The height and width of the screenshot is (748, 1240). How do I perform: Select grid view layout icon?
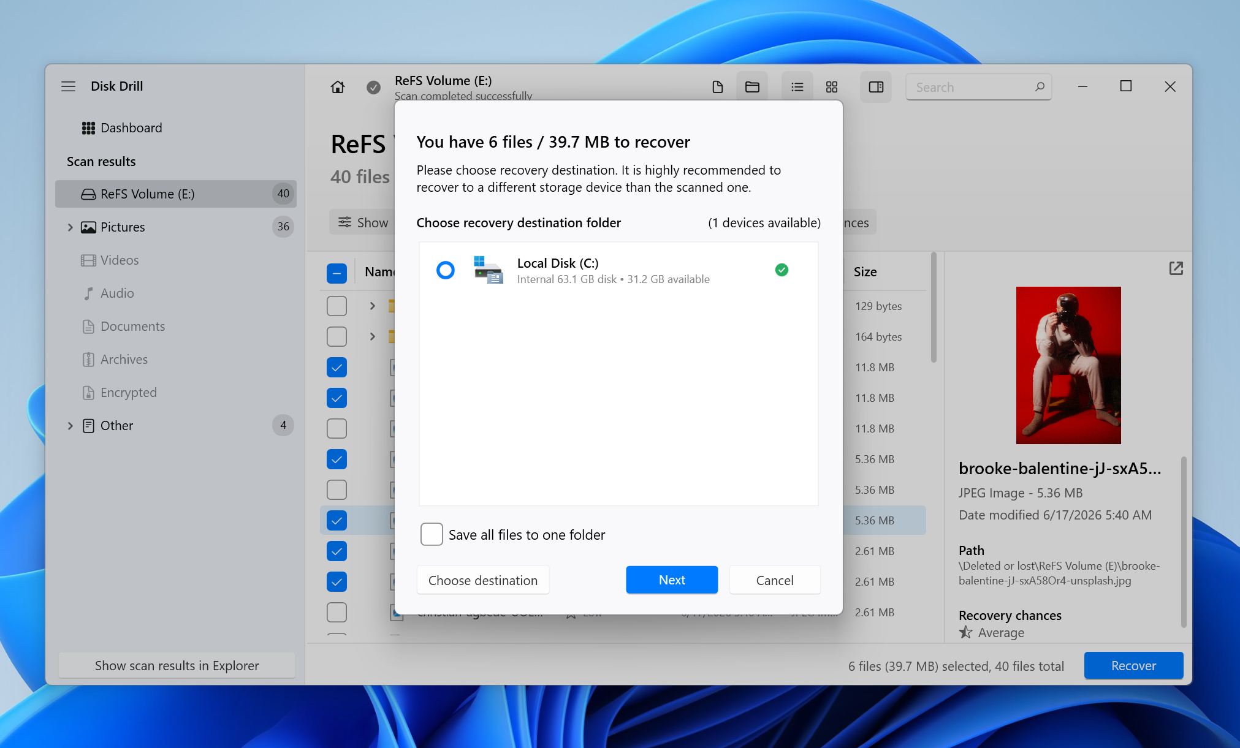click(x=832, y=87)
